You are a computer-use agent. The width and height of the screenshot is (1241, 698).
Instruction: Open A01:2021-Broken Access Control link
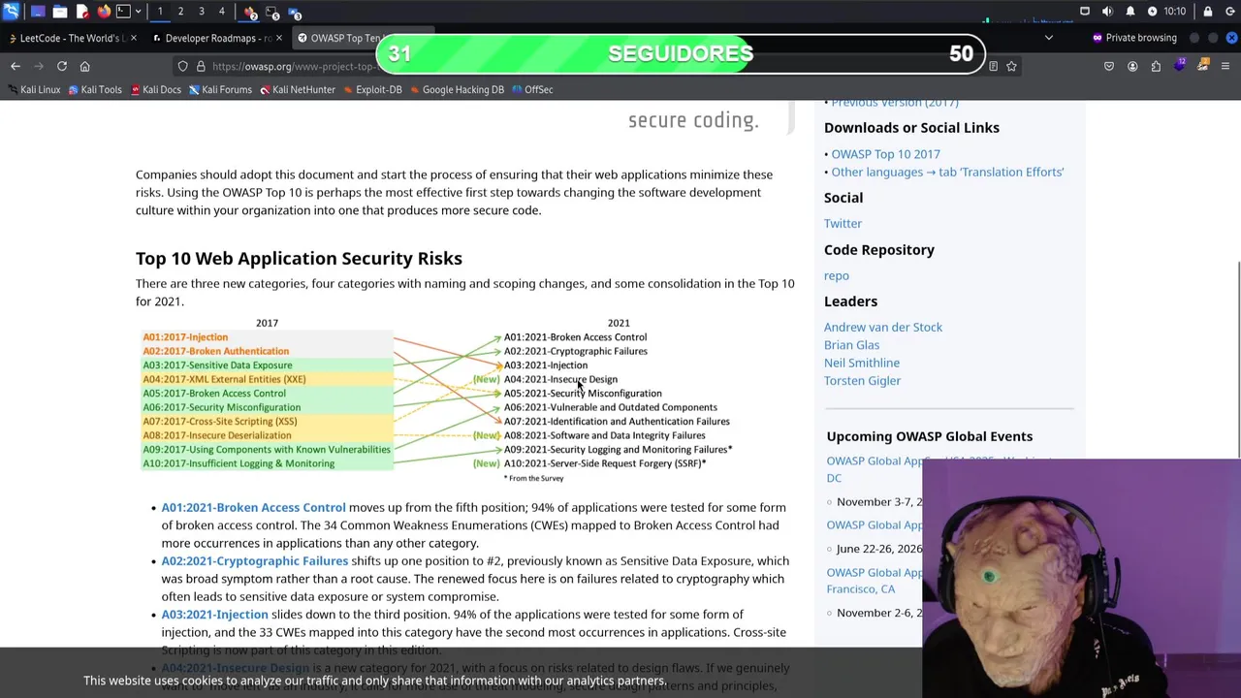253,507
